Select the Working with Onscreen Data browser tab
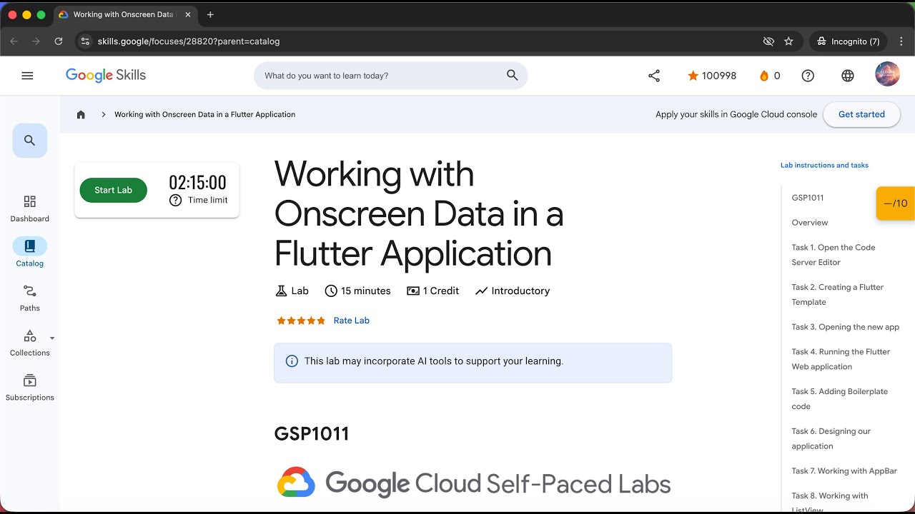Viewport: 915px width, 514px height. pyautogui.click(x=124, y=14)
